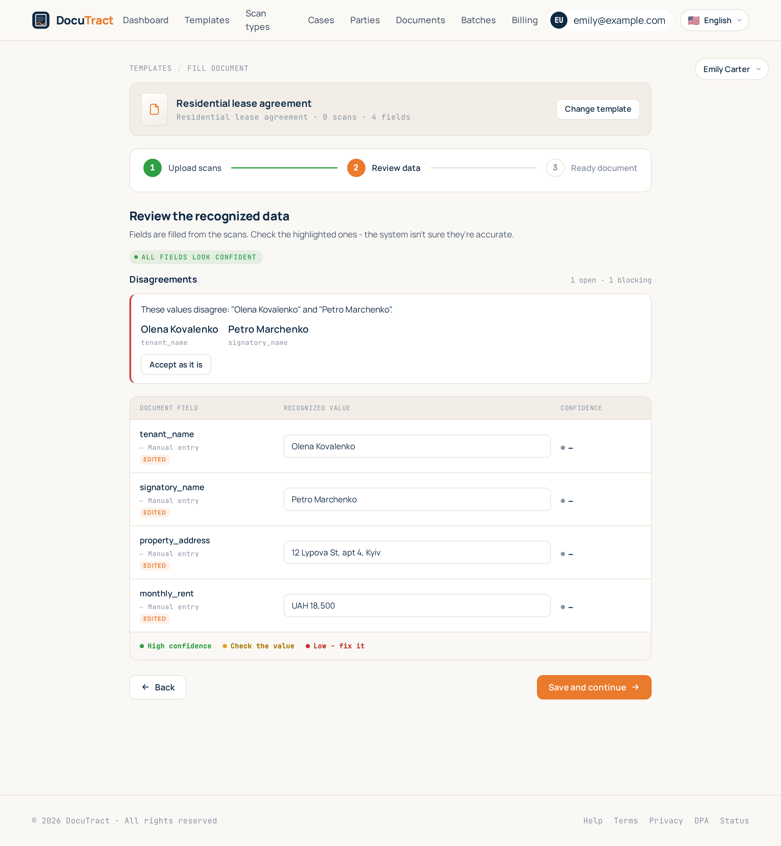Open the Documents page
Viewport: 781px width, 846px height.
420,20
